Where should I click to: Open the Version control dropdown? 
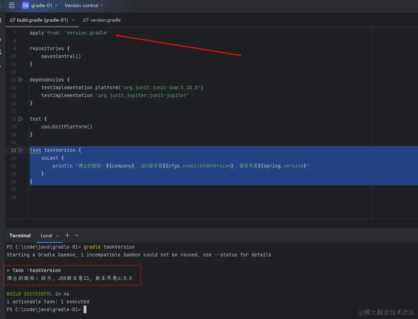84,5
